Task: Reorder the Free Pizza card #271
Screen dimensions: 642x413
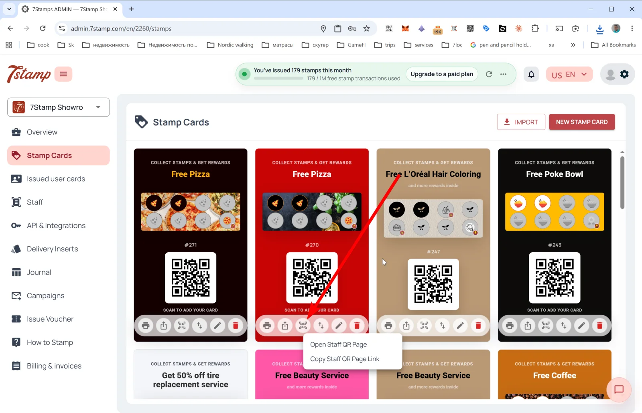Action: (200, 326)
